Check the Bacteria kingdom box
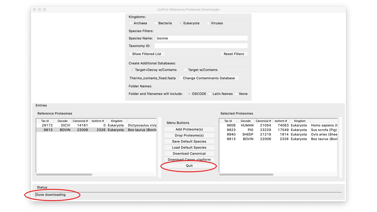The height and width of the screenshot is (212, 377). [x=156, y=23]
